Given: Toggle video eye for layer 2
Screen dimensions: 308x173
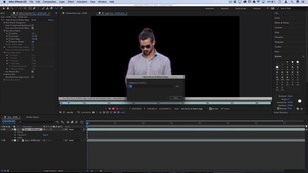Looking at the screenshot, I should (2, 140).
